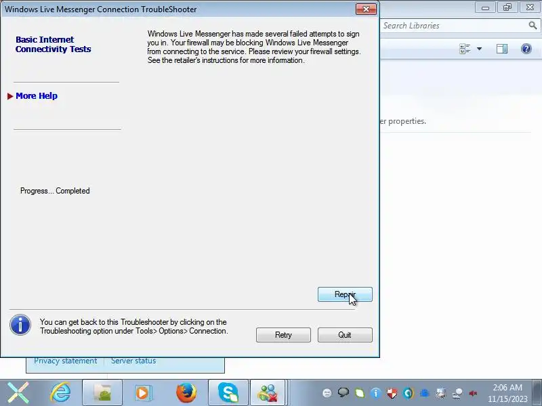This screenshot has height=406, width=542.
Task: Click the Show desktop strip
Action: (537, 392)
